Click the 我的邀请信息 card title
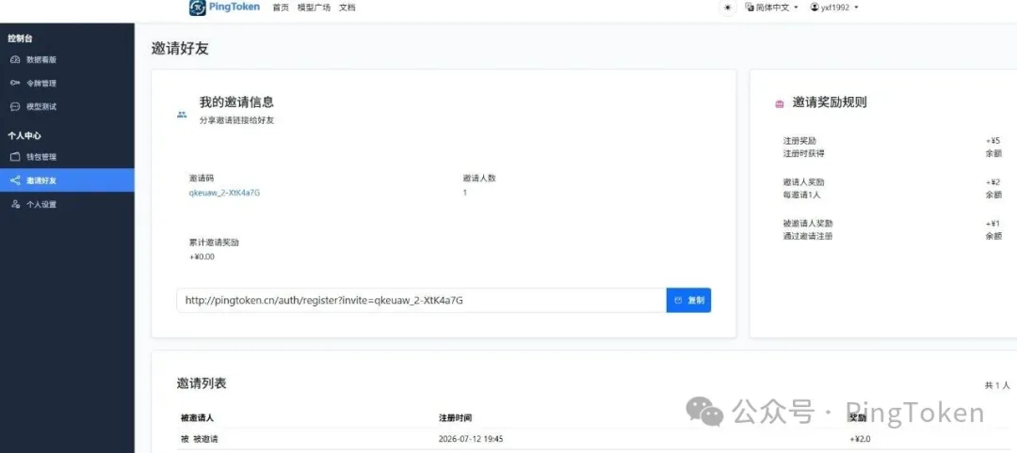 point(236,102)
